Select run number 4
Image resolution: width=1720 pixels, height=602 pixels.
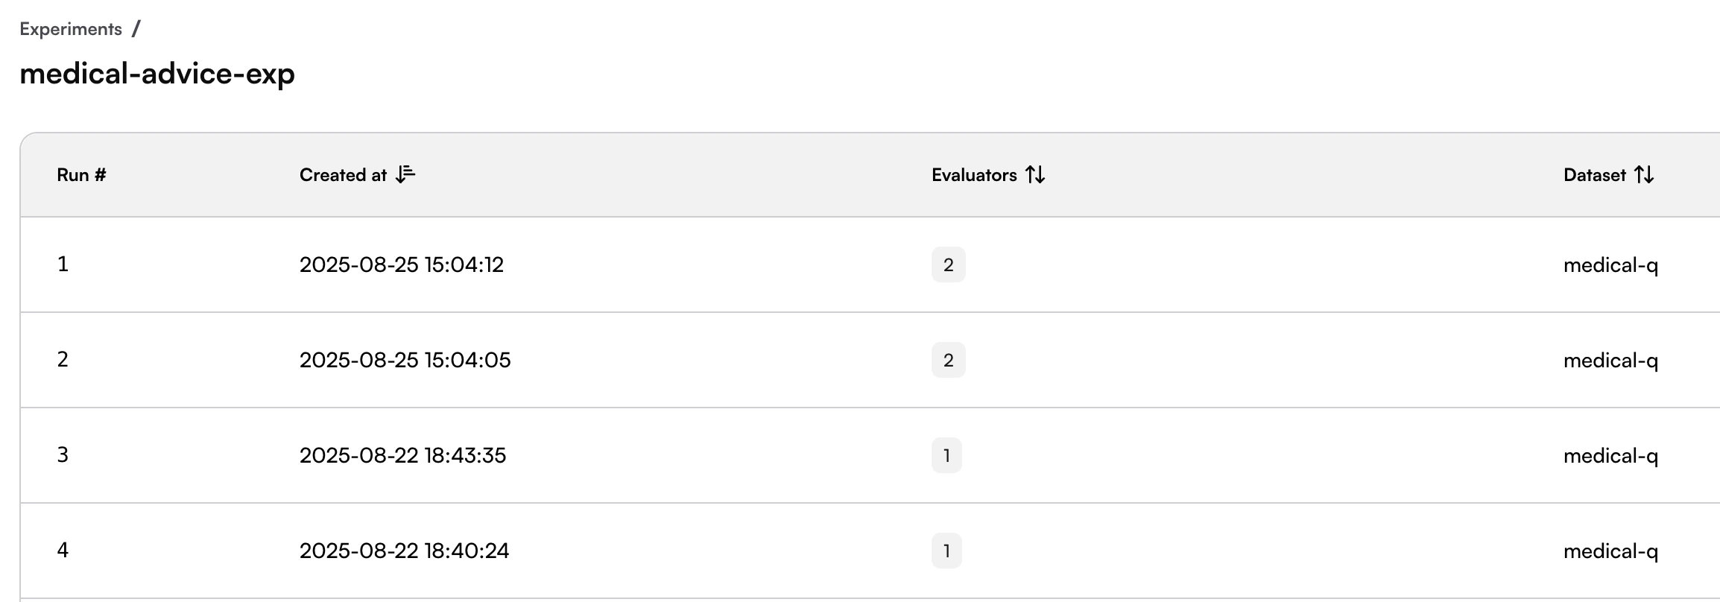(x=63, y=551)
